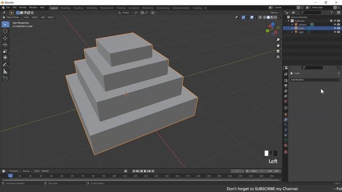Toggle visibility eye of Camera object

(335, 25)
